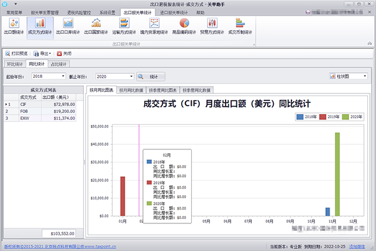Open the 帮助 ribbon tab

[201, 13]
